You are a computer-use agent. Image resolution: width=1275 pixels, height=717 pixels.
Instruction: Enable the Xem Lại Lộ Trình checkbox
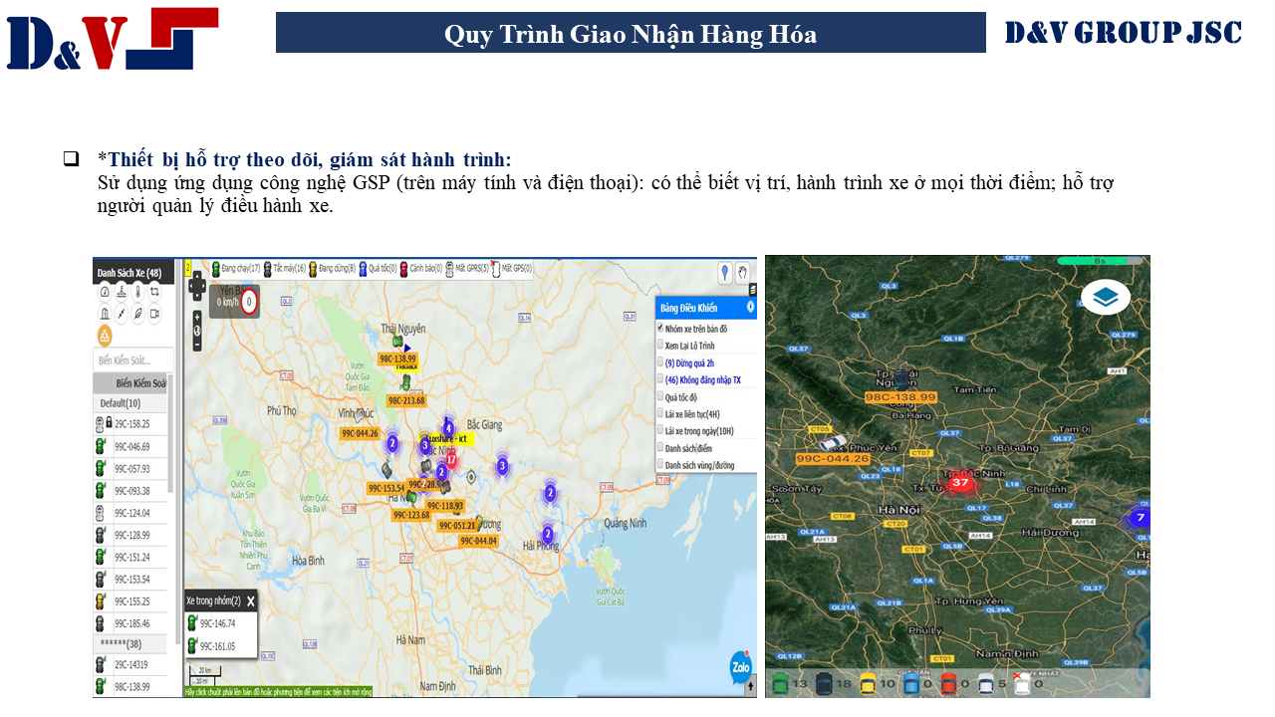[660, 346]
